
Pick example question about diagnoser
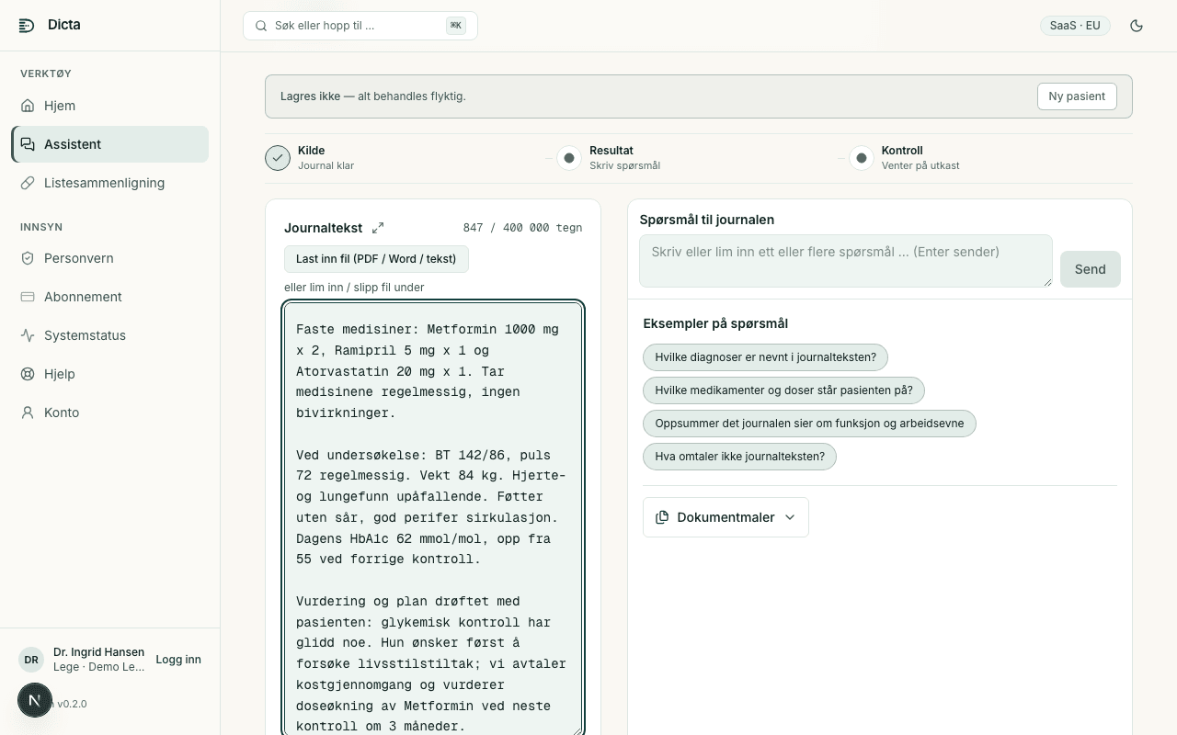click(x=766, y=357)
